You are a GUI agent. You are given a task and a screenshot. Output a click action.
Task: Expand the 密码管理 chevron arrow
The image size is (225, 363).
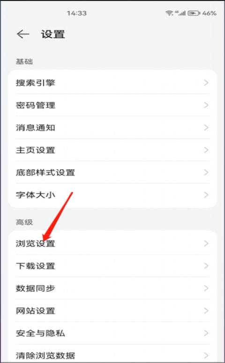(206, 105)
